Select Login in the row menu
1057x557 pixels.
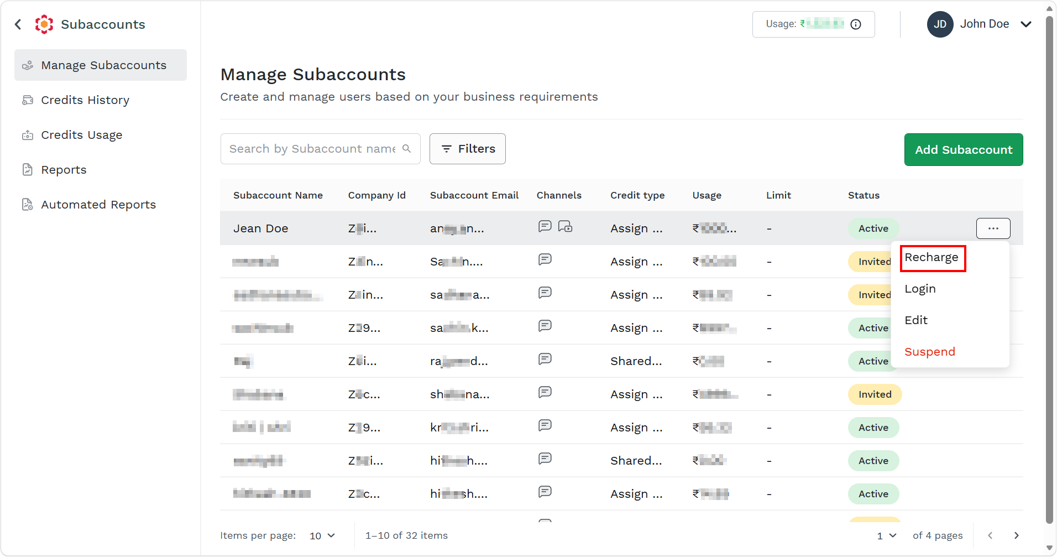(x=920, y=289)
